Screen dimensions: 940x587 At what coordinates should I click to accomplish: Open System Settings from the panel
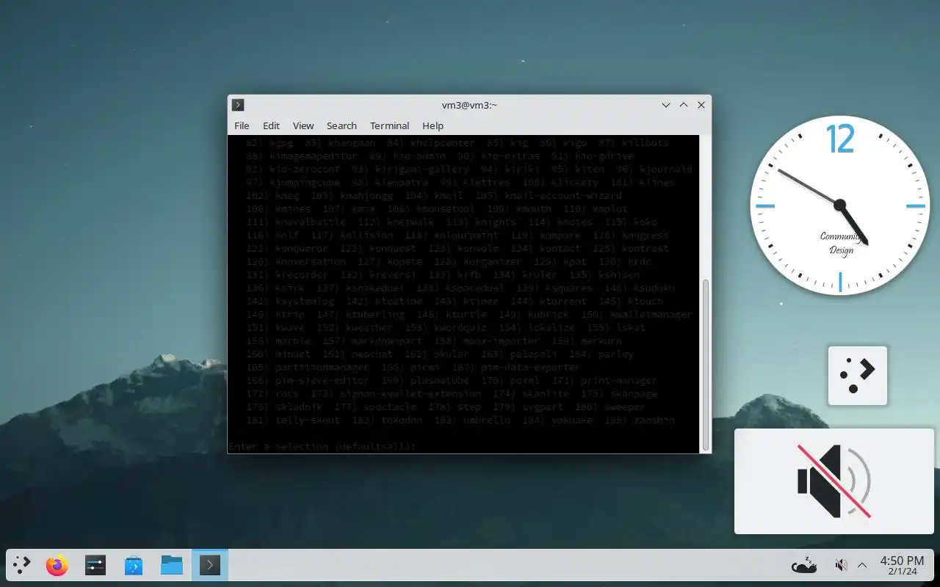click(95, 565)
